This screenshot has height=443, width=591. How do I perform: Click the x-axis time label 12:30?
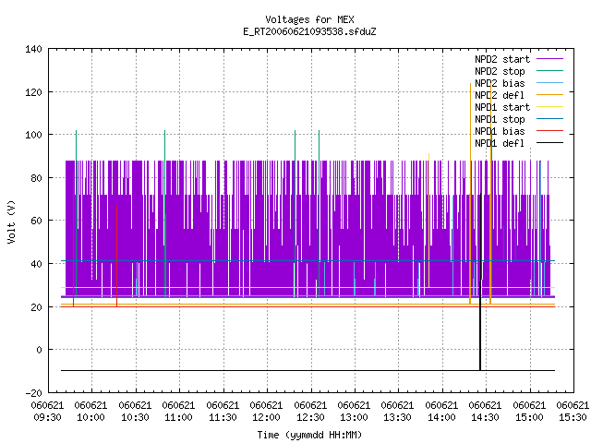coord(310,418)
